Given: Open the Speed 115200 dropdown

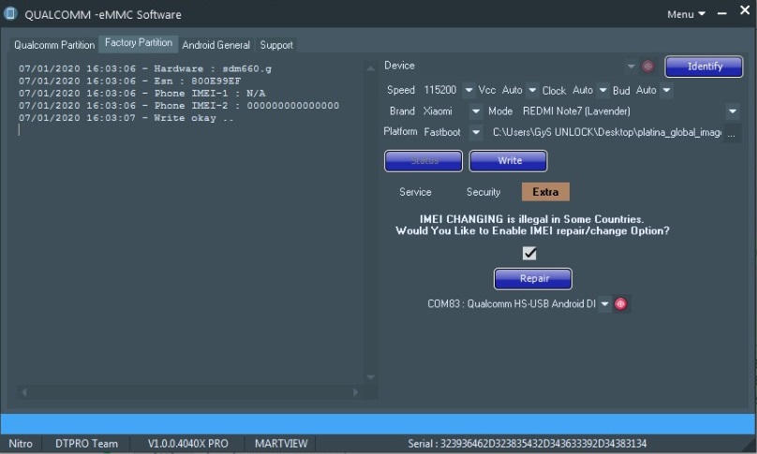Looking at the screenshot, I should click(468, 90).
